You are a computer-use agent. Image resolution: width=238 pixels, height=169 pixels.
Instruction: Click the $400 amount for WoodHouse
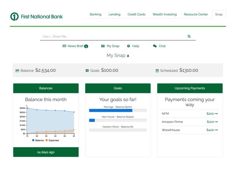[210, 130]
